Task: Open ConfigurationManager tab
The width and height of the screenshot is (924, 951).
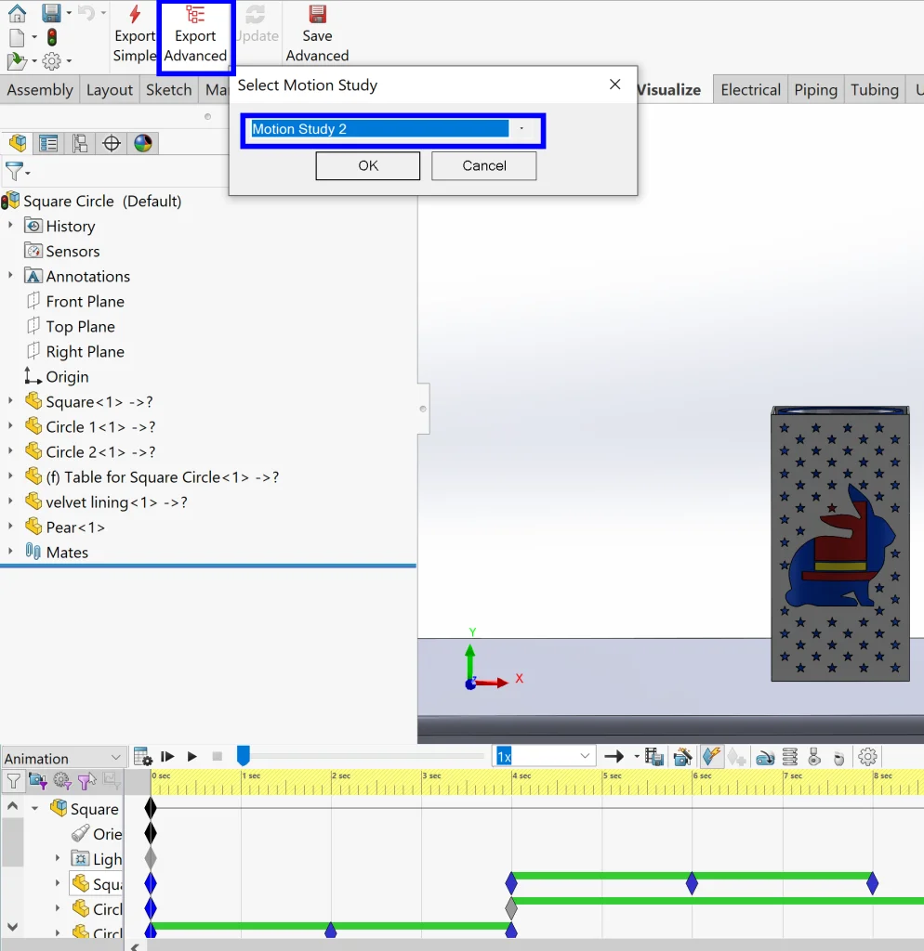Action: coord(80,143)
